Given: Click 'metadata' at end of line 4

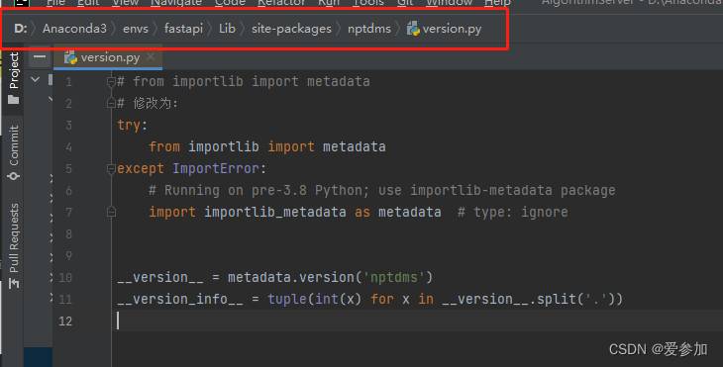Looking at the screenshot, I should click(355, 146).
